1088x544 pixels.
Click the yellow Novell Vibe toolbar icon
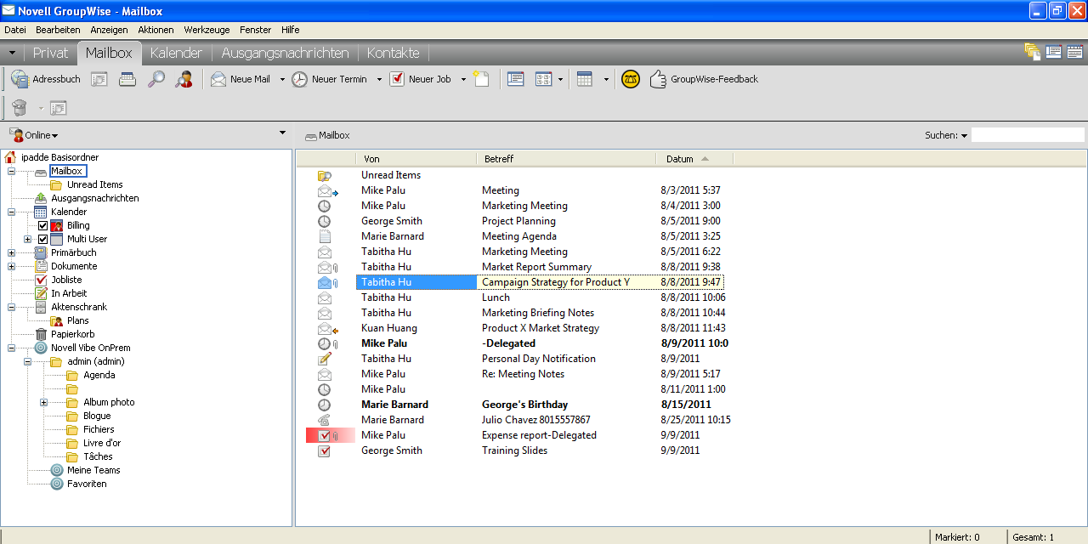631,79
